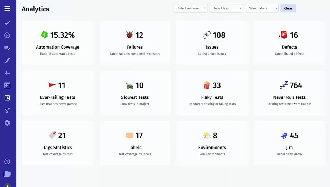This screenshot has height=187, width=330.
Task: Expand the Select tags dropdown
Action: coord(226,8)
